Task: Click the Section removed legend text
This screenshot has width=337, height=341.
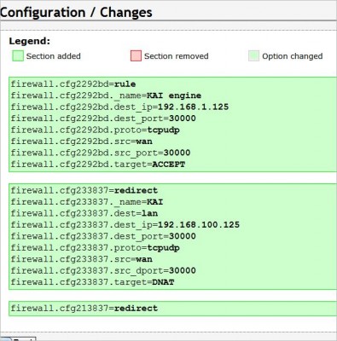Action: (177, 56)
